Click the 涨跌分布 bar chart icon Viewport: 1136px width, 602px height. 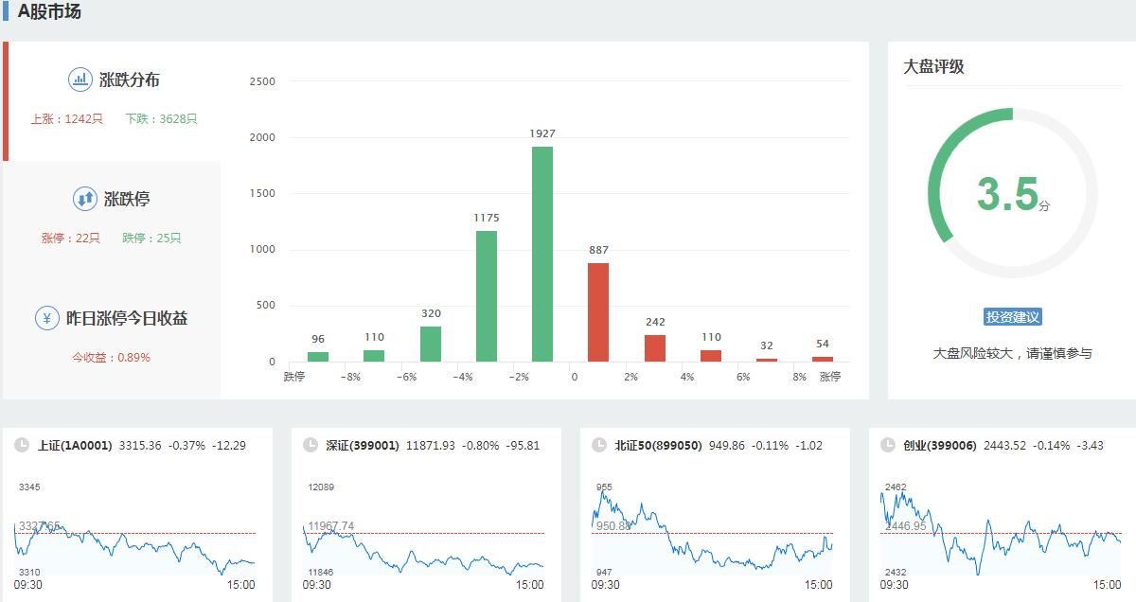(x=80, y=80)
